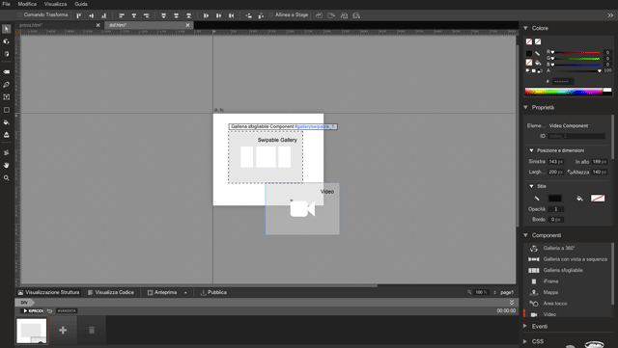This screenshot has height=348, width=618.
Task: Expand toolbar overflow double chevron
Action: coord(610,15)
